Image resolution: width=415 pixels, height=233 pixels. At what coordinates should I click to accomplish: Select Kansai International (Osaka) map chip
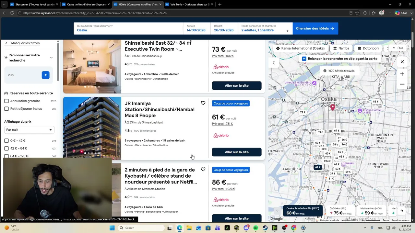pos(300,48)
